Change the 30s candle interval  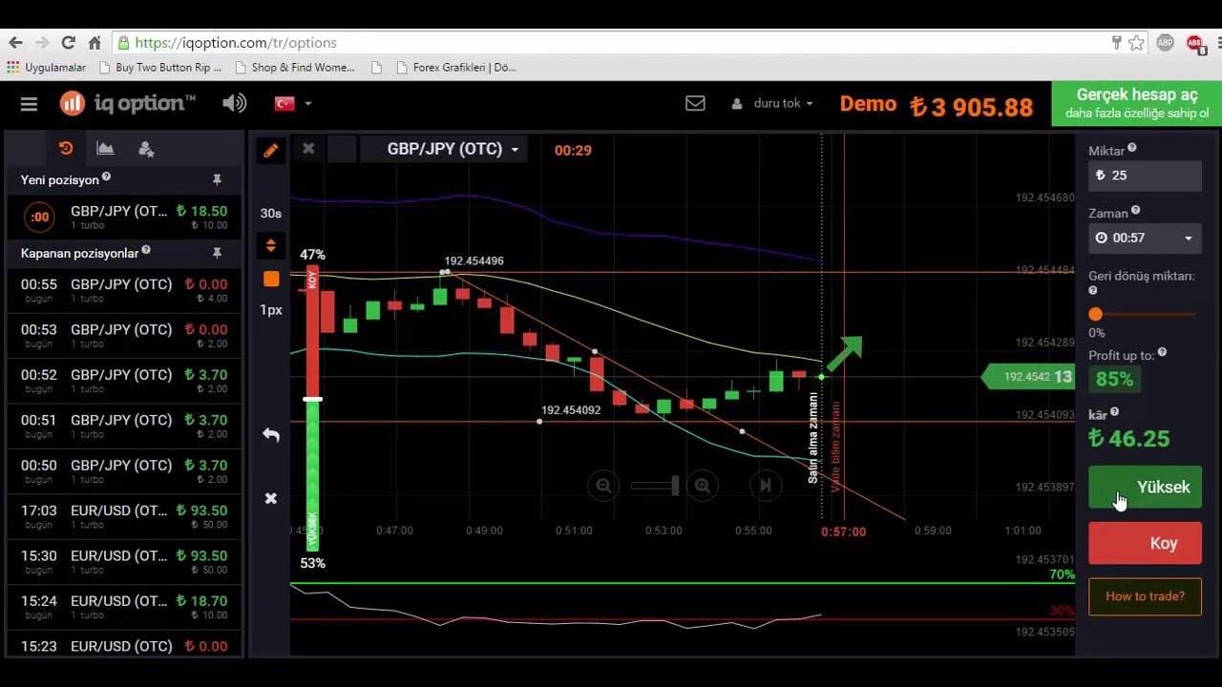pos(271,213)
